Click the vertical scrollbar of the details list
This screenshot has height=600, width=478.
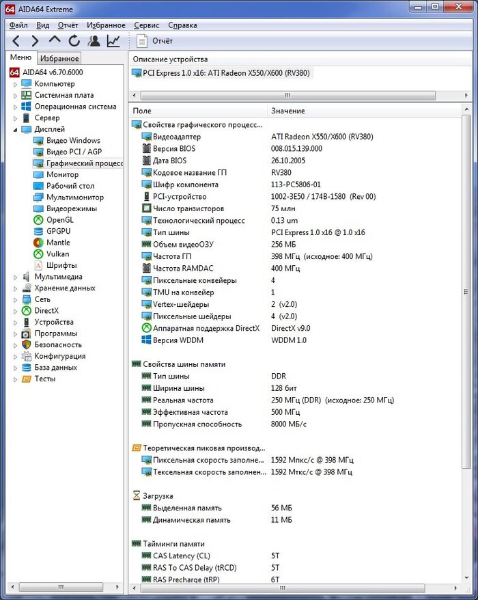(x=467, y=273)
